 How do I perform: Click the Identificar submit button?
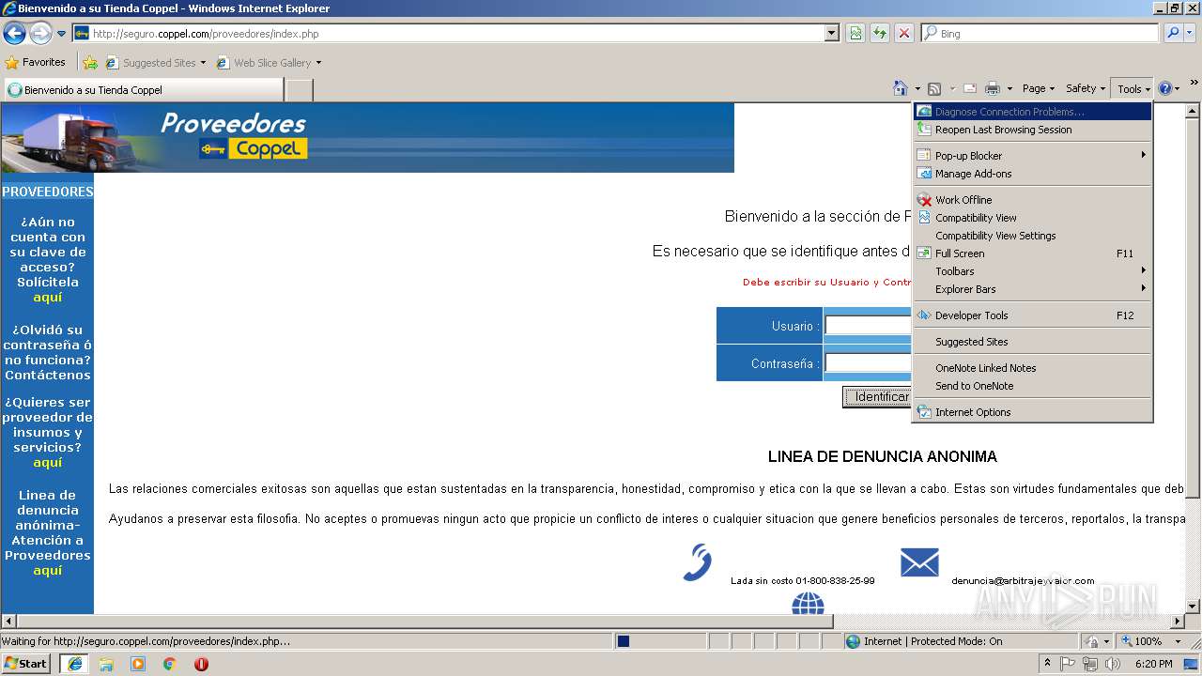coord(878,396)
